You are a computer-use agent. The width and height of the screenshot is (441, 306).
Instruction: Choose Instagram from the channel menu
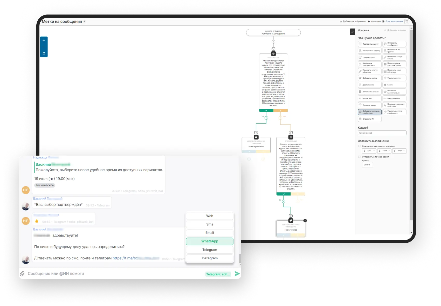[210, 258]
